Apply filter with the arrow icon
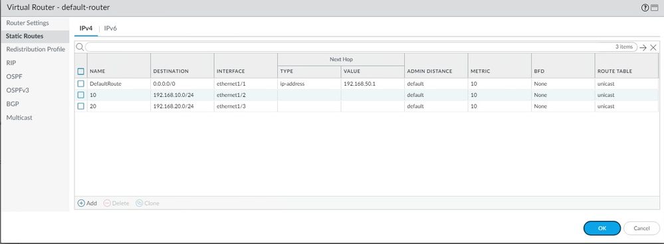664x244 pixels. 643,47
